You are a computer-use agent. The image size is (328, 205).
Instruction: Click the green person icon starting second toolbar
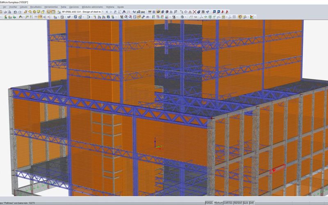coord(5,17)
